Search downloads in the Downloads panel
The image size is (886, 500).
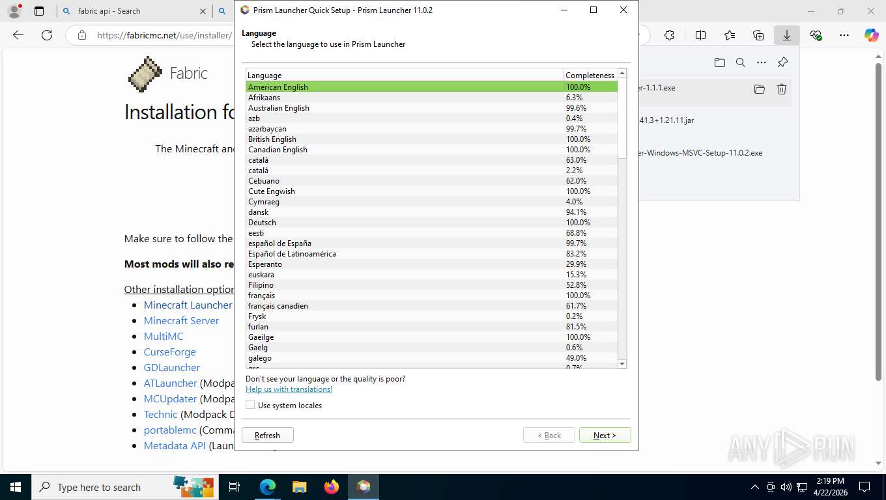(741, 62)
